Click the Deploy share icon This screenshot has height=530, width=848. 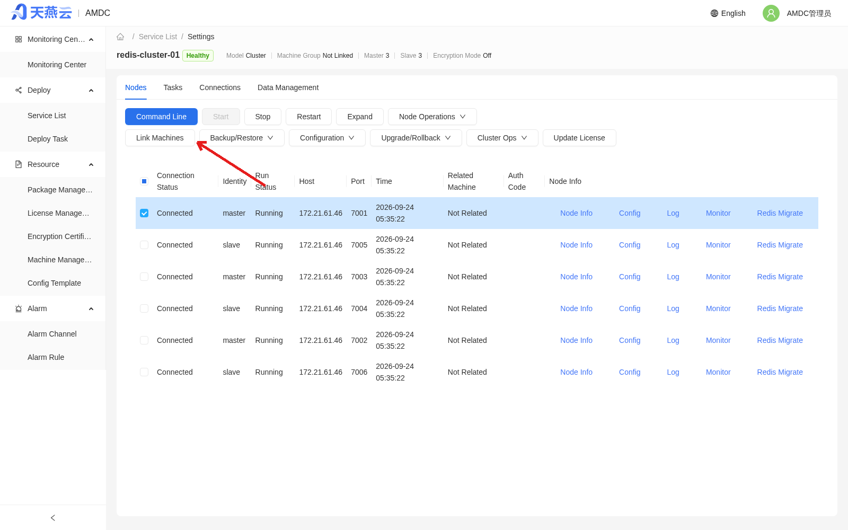point(19,90)
